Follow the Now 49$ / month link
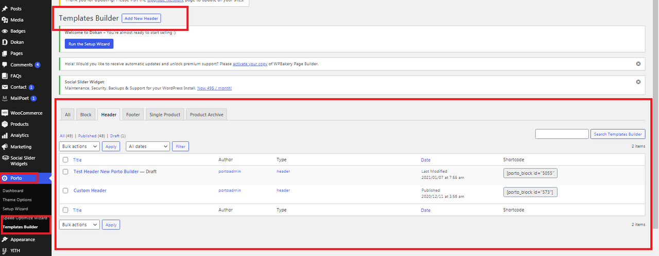The width and height of the screenshot is (659, 256). 214,88
